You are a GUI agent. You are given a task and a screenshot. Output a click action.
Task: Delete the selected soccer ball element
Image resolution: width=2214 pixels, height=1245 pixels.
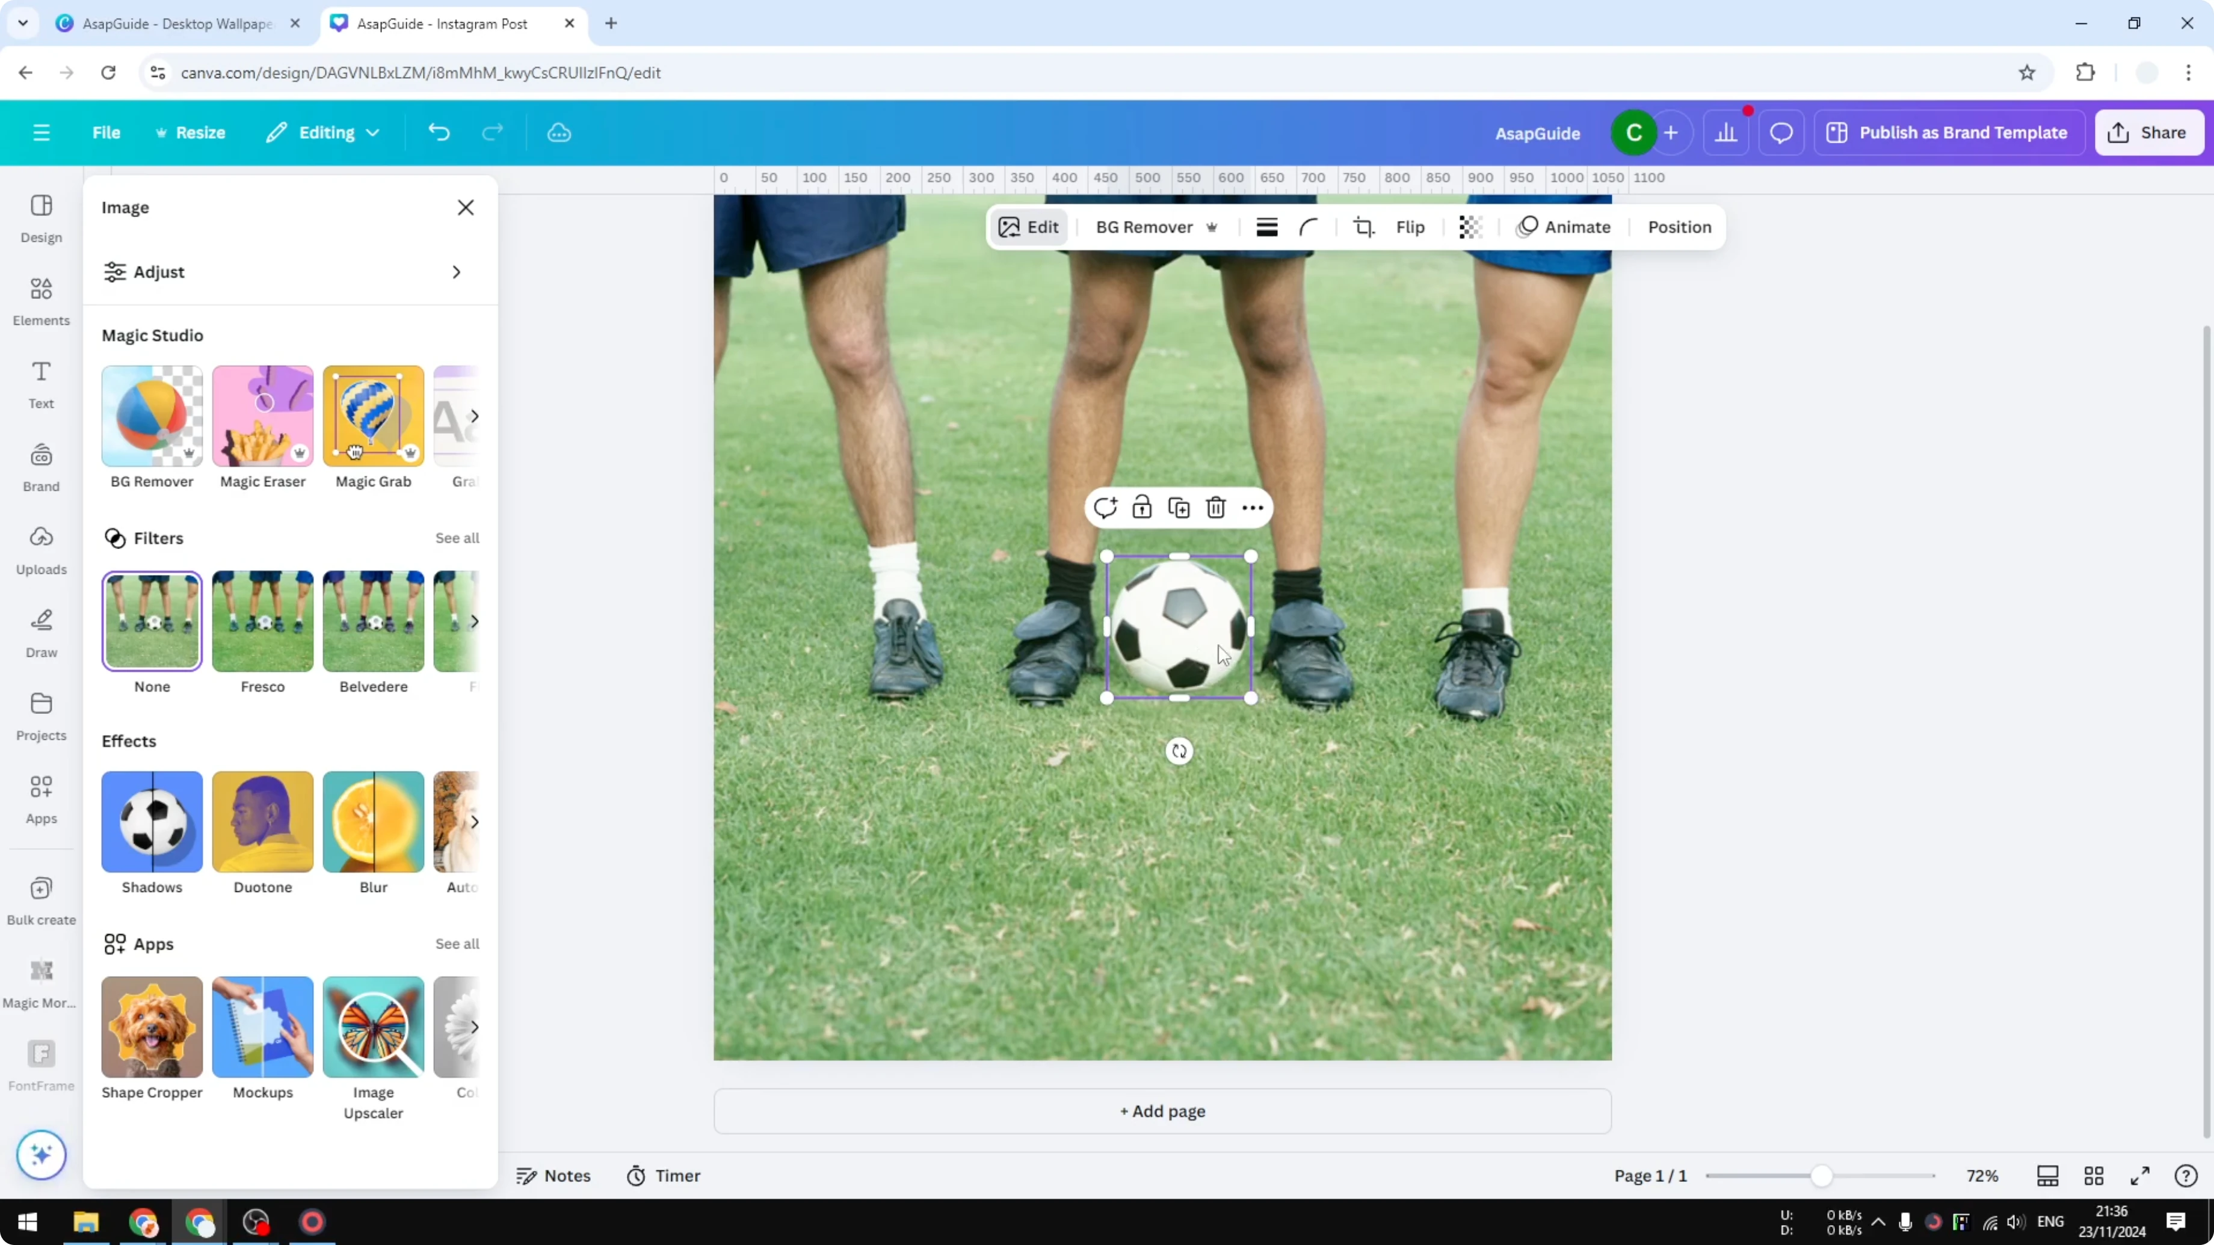click(x=1215, y=508)
